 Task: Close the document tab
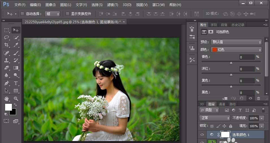[x=124, y=22]
